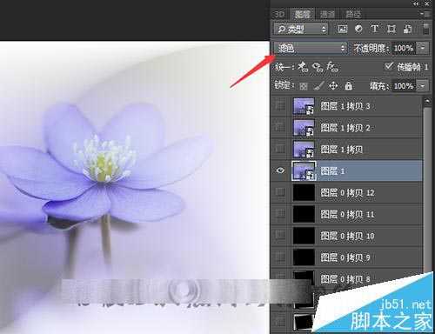Viewport: 435px width, 334px height.
Task: Filter layers by pixel image type
Action: click(x=343, y=29)
